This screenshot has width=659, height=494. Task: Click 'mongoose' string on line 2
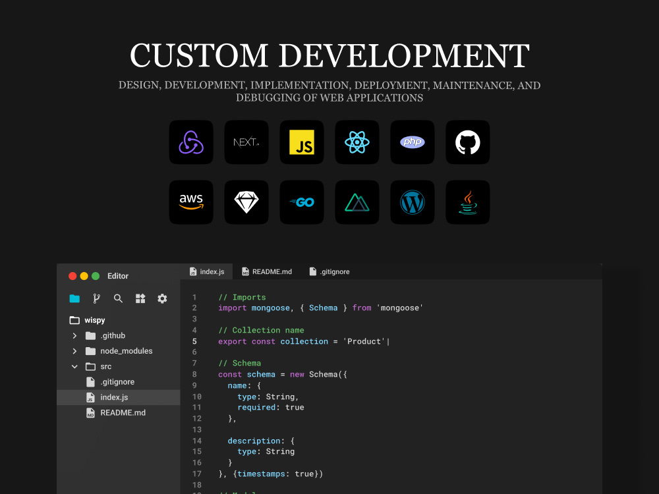(x=400, y=308)
